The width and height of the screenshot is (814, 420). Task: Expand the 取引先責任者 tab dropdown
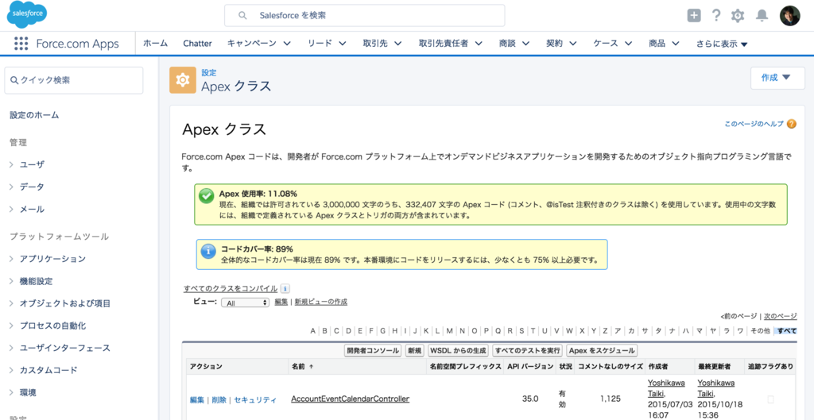[478, 44]
